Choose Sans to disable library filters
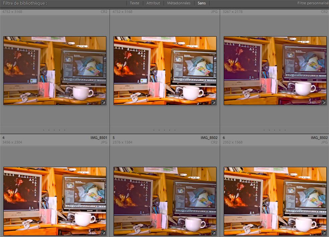 click(202, 3)
